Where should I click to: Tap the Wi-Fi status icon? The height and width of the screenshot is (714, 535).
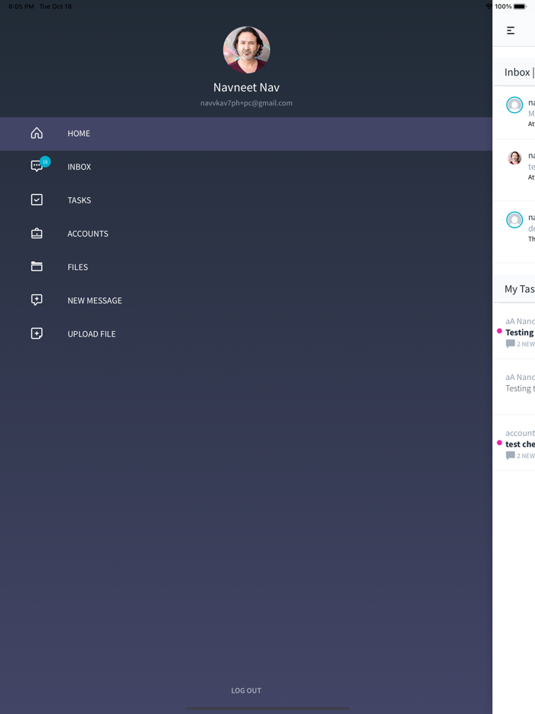coord(489,6)
